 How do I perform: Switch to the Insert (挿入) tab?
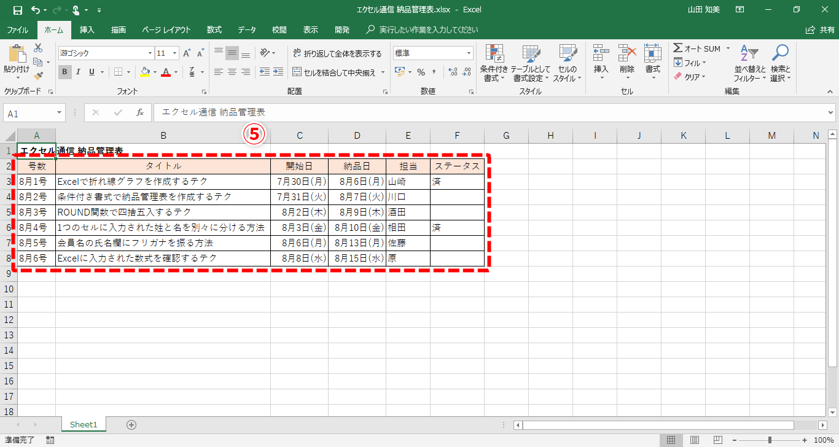point(87,29)
